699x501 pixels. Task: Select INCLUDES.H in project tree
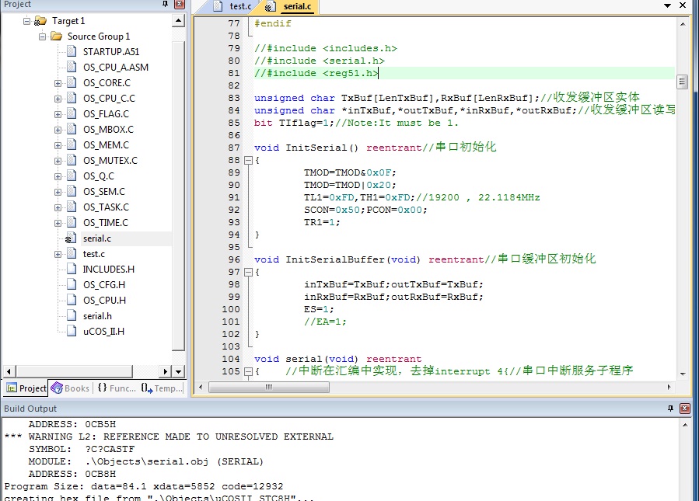tap(108, 270)
